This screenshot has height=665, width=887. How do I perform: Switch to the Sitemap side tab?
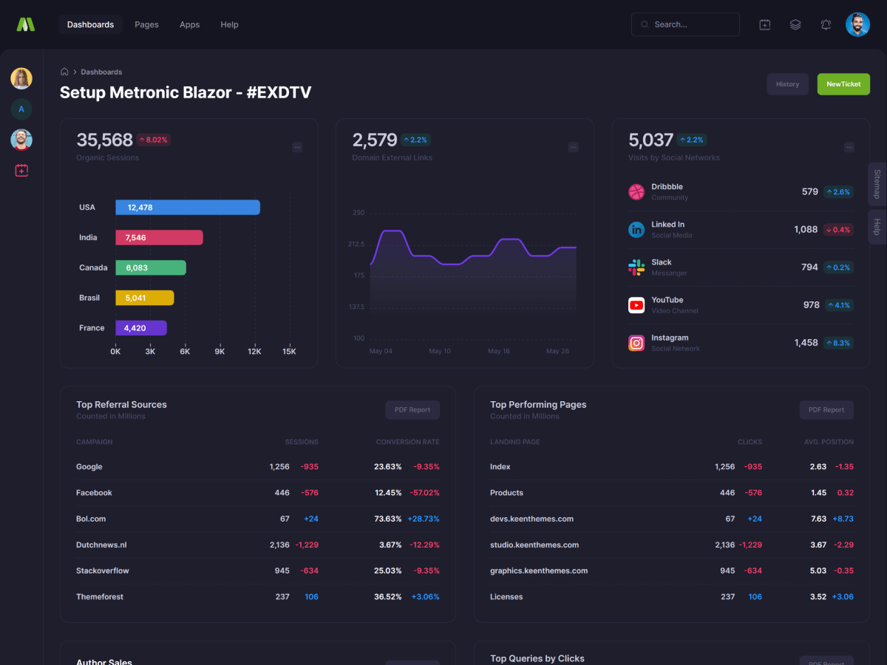pyautogui.click(x=877, y=184)
